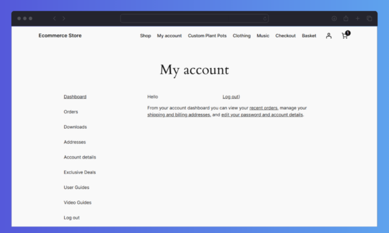Click Log out in the sidebar
The height and width of the screenshot is (233, 389).
pos(72,217)
